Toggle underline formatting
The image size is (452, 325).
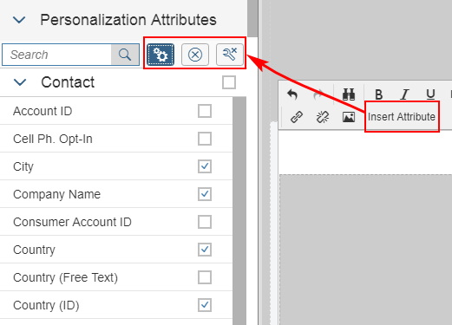(x=430, y=94)
